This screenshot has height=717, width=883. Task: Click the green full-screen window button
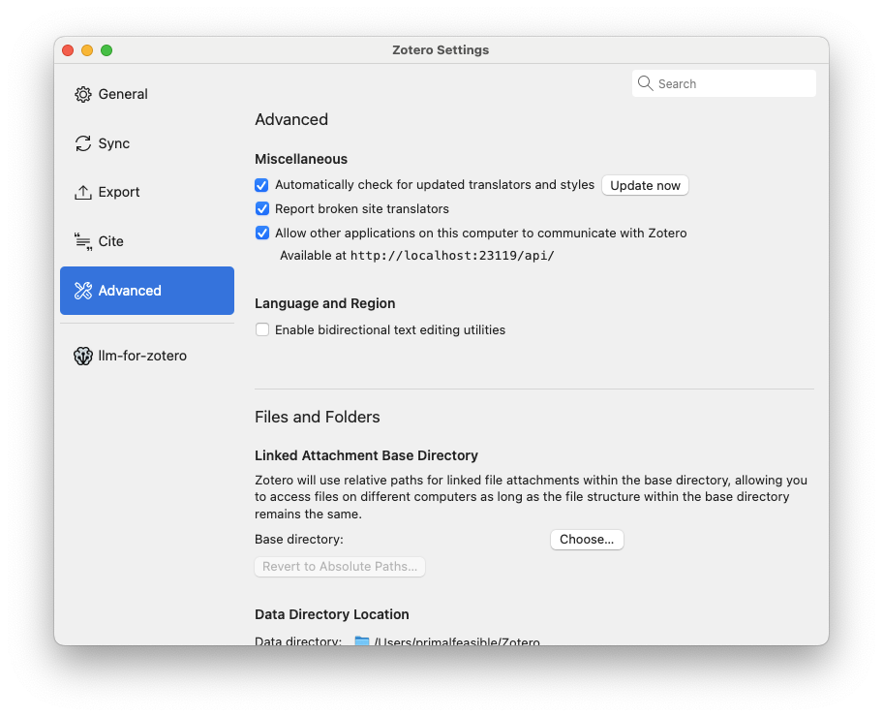tap(107, 50)
